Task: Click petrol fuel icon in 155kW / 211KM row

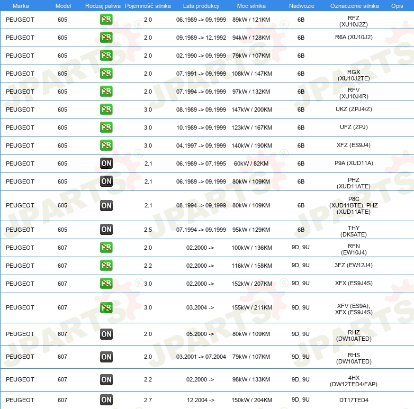Action: click(106, 307)
